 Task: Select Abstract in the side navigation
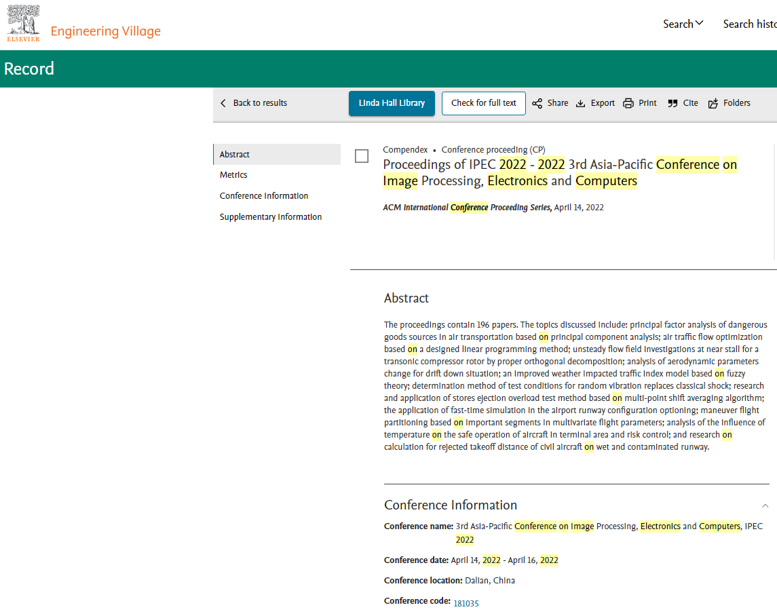click(x=277, y=154)
